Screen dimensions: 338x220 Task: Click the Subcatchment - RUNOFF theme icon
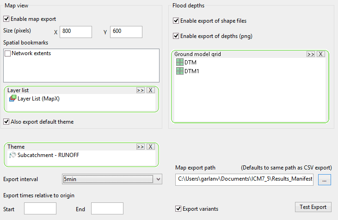(x=12, y=155)
